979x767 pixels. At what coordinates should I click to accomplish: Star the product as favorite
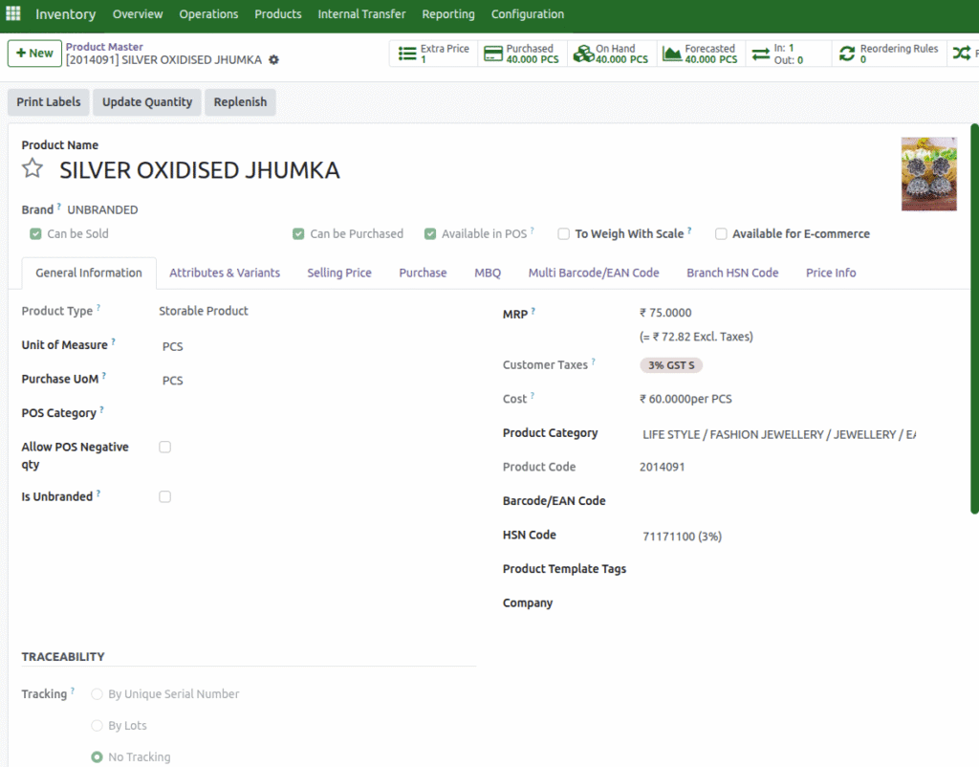tap(33, 169)
